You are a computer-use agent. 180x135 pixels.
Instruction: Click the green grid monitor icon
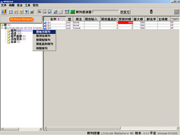[72, 12]
